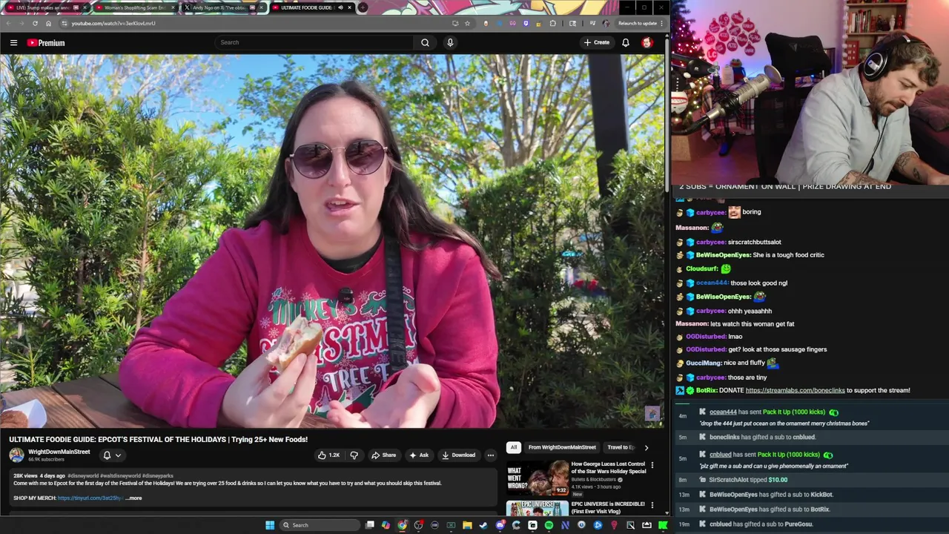Screen dimensions: 949x534
Task: Click the Ask button
Action: pos(418,455)
